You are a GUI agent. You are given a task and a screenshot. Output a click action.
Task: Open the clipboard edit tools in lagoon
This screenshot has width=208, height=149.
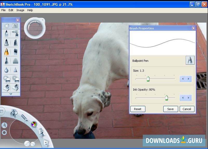pyautogui.click(x=41, y=132)
